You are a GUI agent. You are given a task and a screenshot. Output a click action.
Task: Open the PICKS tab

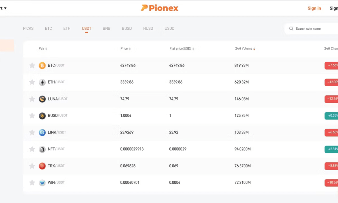[x=28, y=28]
